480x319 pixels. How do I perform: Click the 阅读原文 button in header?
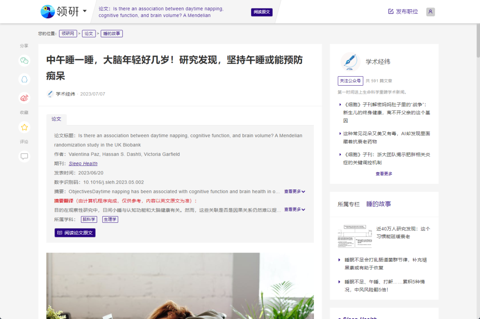coord(262,12)
